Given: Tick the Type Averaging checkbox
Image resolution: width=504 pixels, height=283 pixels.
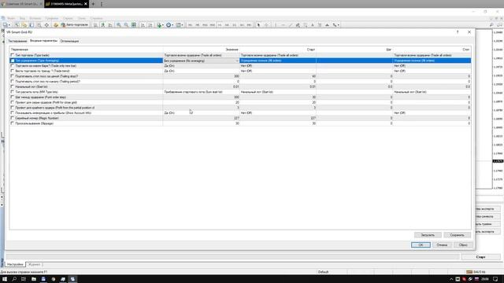Looking at the screenshot, I should coord(13,61).
